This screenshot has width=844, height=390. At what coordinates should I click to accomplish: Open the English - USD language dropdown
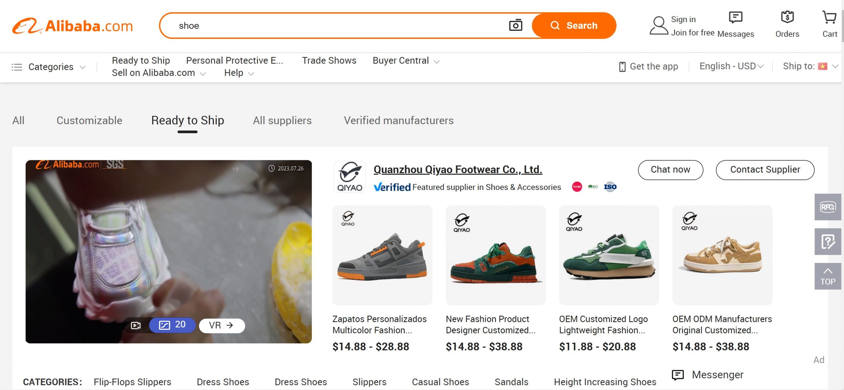pos(731,66)
